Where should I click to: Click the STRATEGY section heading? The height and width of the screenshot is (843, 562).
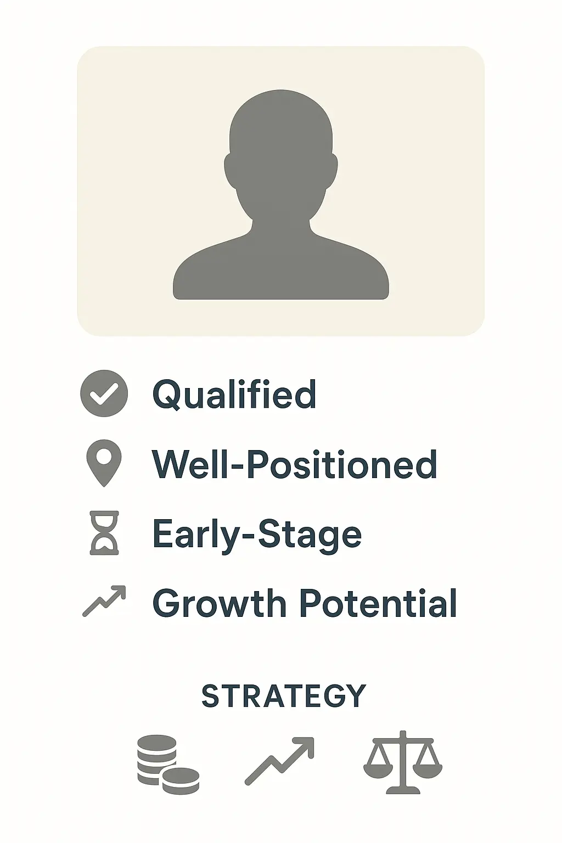(284, 696)
